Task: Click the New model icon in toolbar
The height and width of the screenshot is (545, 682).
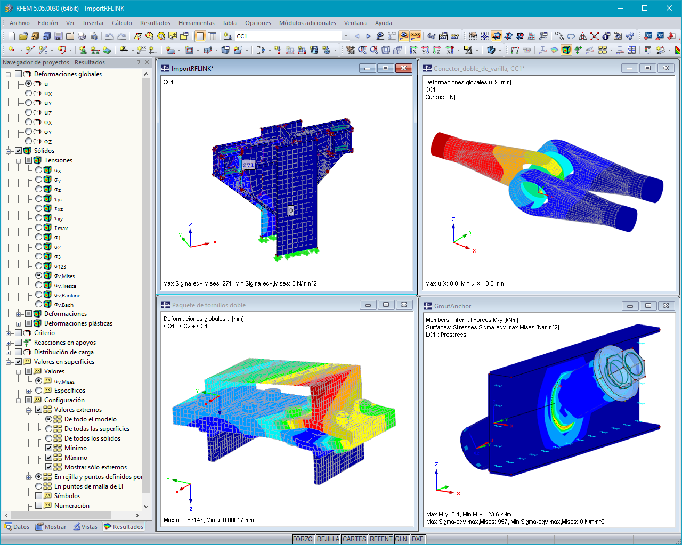Action: 11,36
